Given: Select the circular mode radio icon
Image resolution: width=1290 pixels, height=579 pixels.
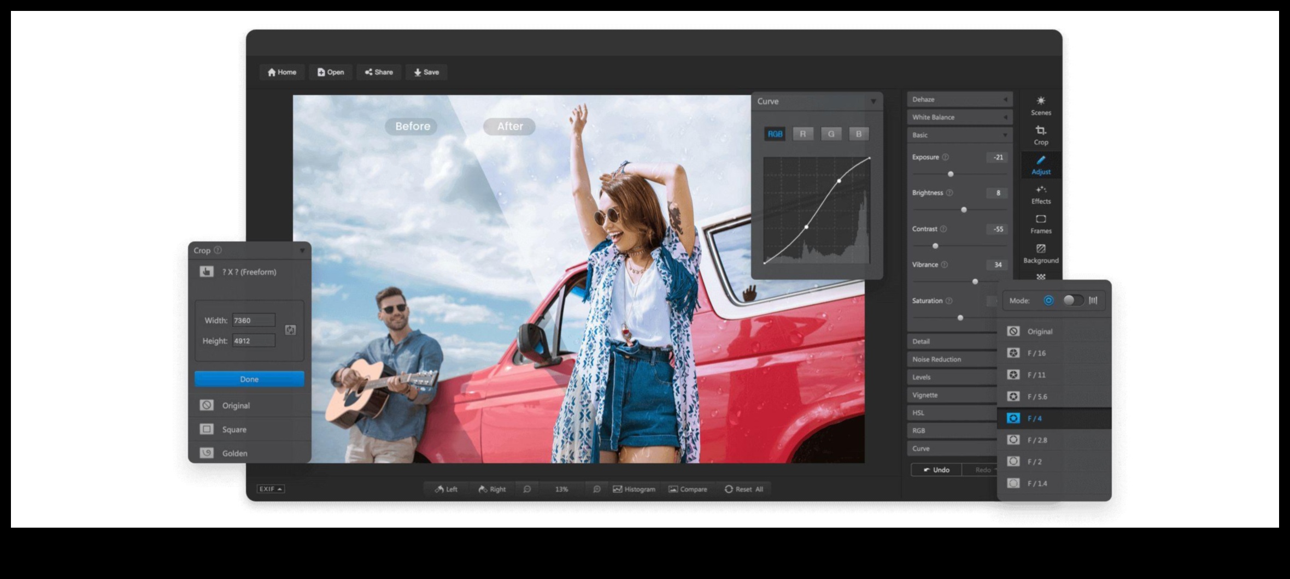Looking at the screenshot, I should click(1048, 300).
